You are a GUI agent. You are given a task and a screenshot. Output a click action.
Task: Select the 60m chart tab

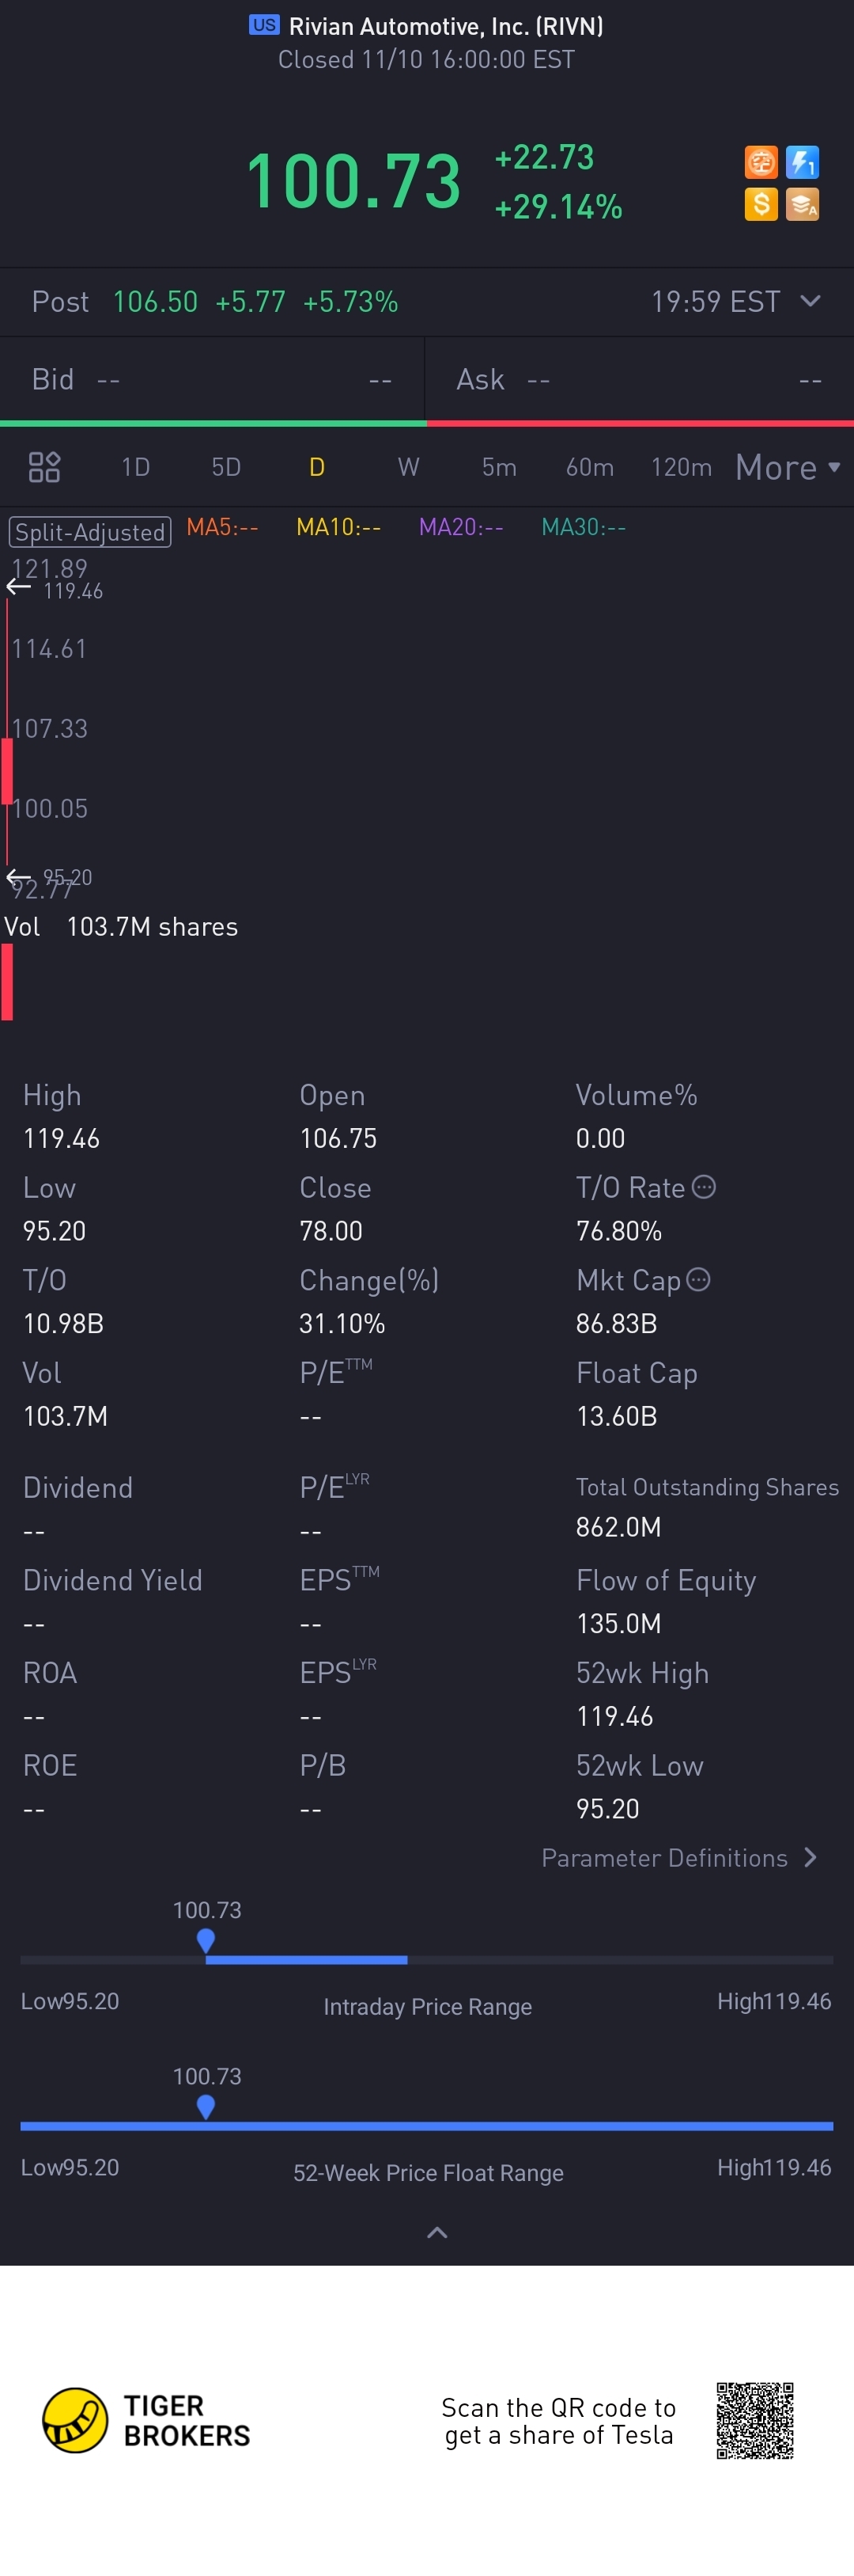pos(589,467)
